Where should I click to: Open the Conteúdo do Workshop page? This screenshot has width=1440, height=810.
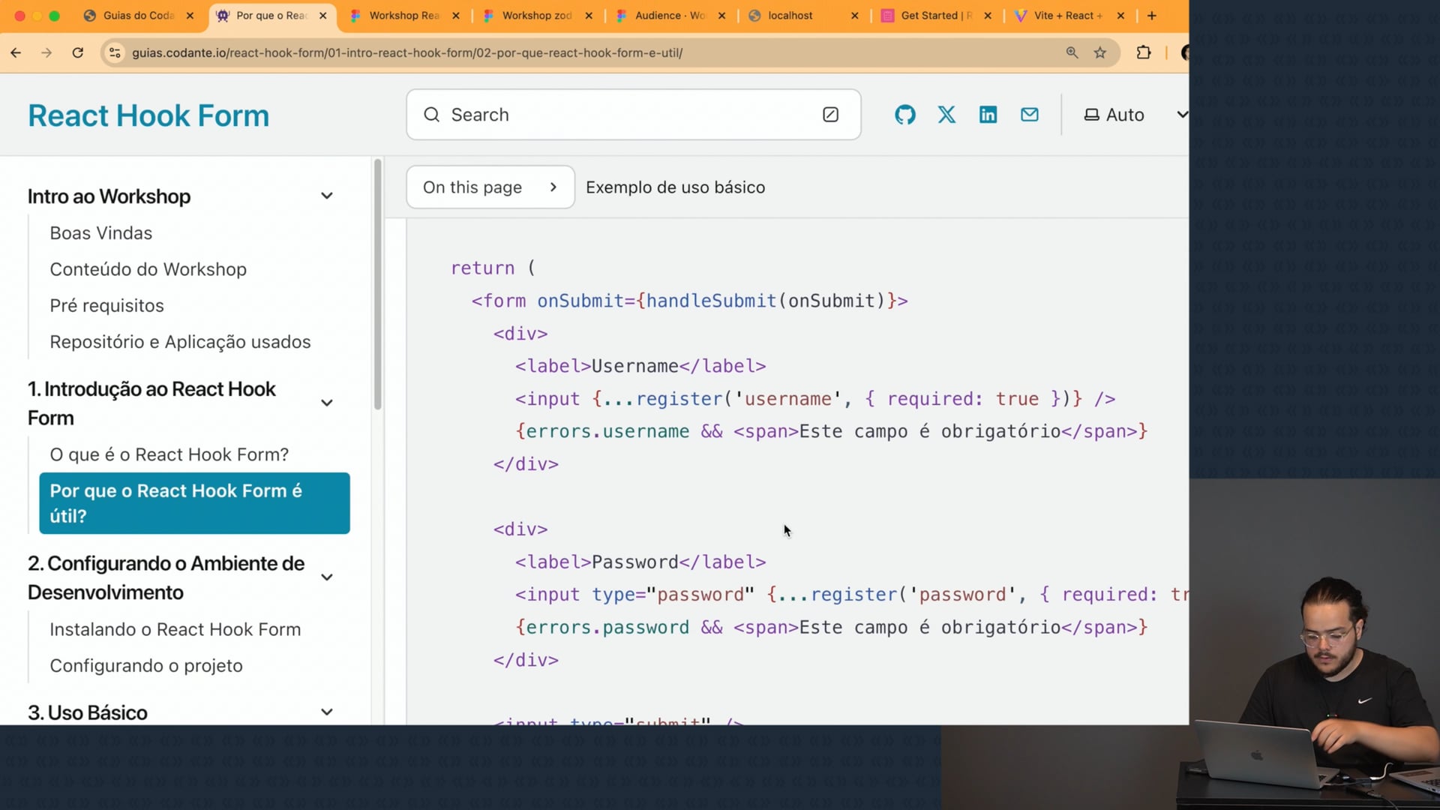pyautogui.click(x=148, y=269)
